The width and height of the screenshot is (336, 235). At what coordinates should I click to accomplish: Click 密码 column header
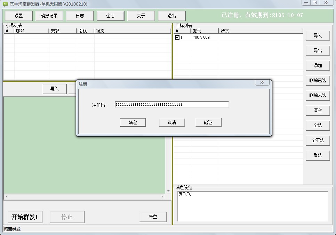pos(63,31)
